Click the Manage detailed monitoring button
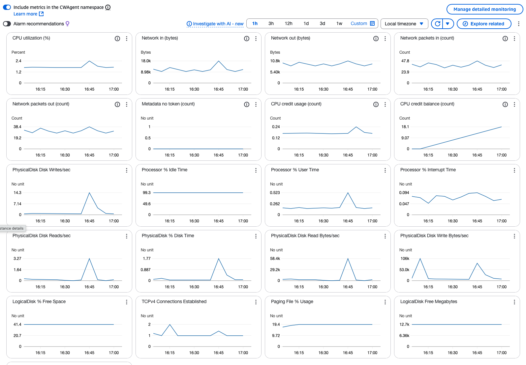The image size is (526, 365). tap(484, 9)
